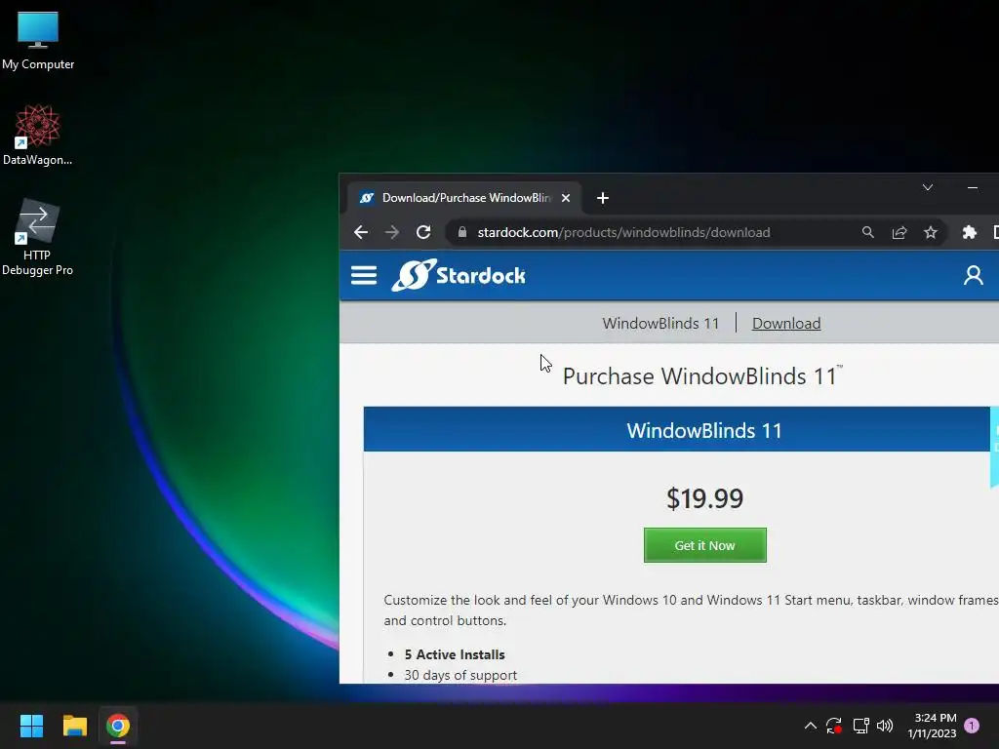Click the Stardock logo
The height and width of the screenshot is (749, 999).
pos(459,275)
